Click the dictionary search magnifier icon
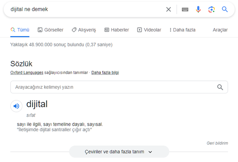The image size is (238, 162). coord(220,87)
